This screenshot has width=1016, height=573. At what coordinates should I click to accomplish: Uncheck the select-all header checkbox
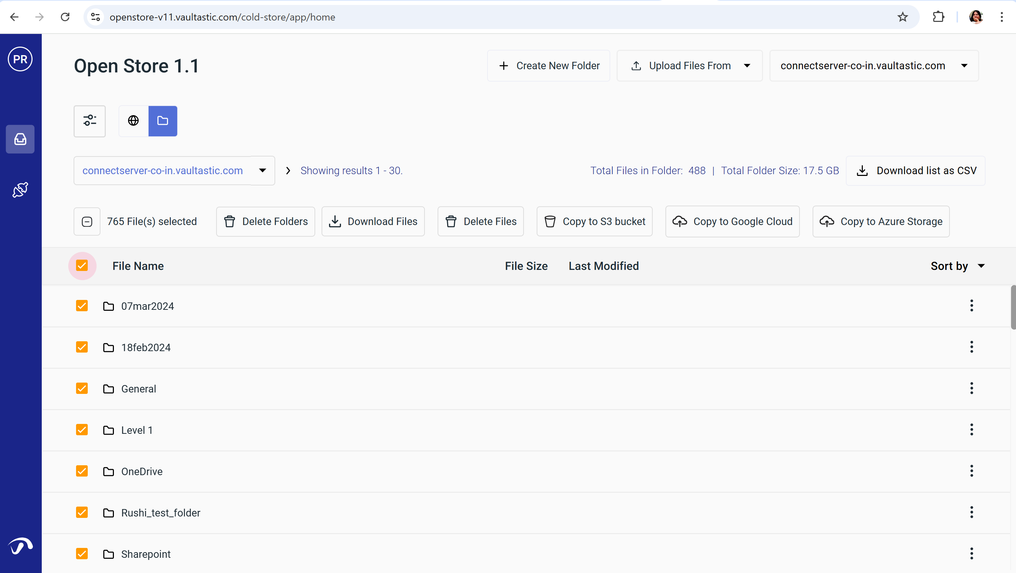pos(82,266)
